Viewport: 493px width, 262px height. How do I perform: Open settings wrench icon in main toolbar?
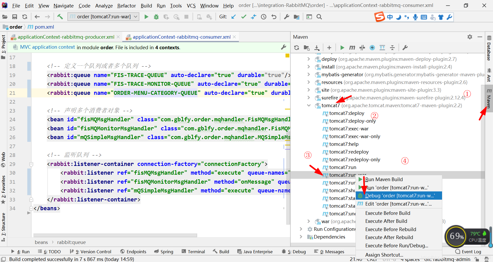coord(286,17)
